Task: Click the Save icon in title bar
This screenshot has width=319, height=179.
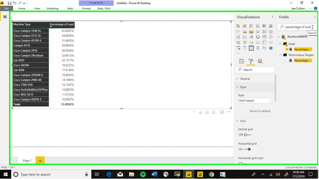Action: (x=9, y=3)
